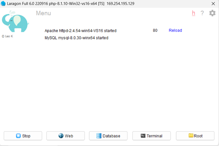Viewport: 219px width, 146px height.
Task: Launch the Terminal button
Action: pyautogui.click(x=152, y=136)
